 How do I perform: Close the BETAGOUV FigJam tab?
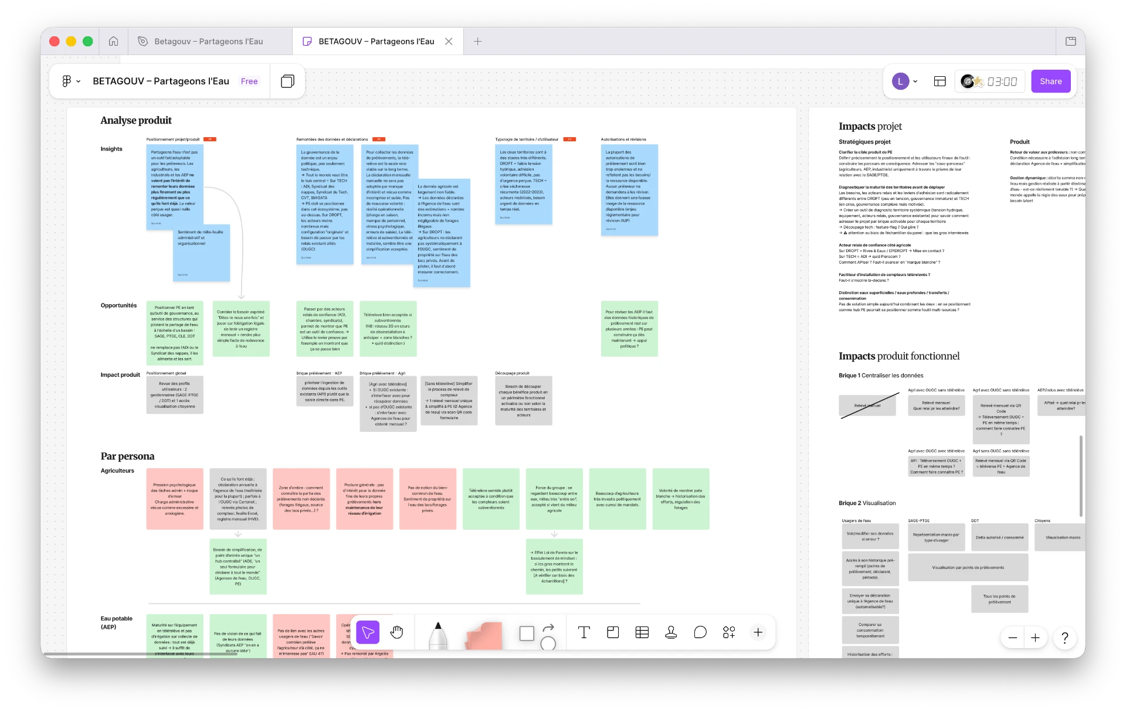(449, 41)
